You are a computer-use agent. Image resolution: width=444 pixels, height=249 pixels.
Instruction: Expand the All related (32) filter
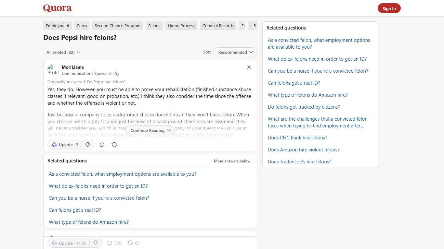coord(63,52)
